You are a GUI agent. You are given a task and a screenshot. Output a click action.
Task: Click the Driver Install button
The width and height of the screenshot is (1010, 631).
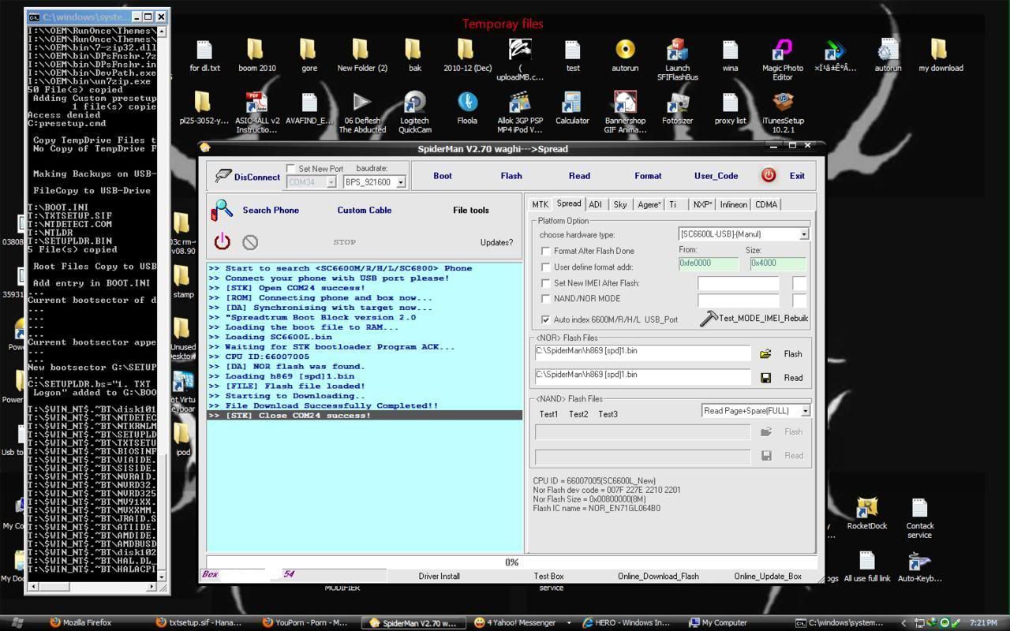pos(440,576)
